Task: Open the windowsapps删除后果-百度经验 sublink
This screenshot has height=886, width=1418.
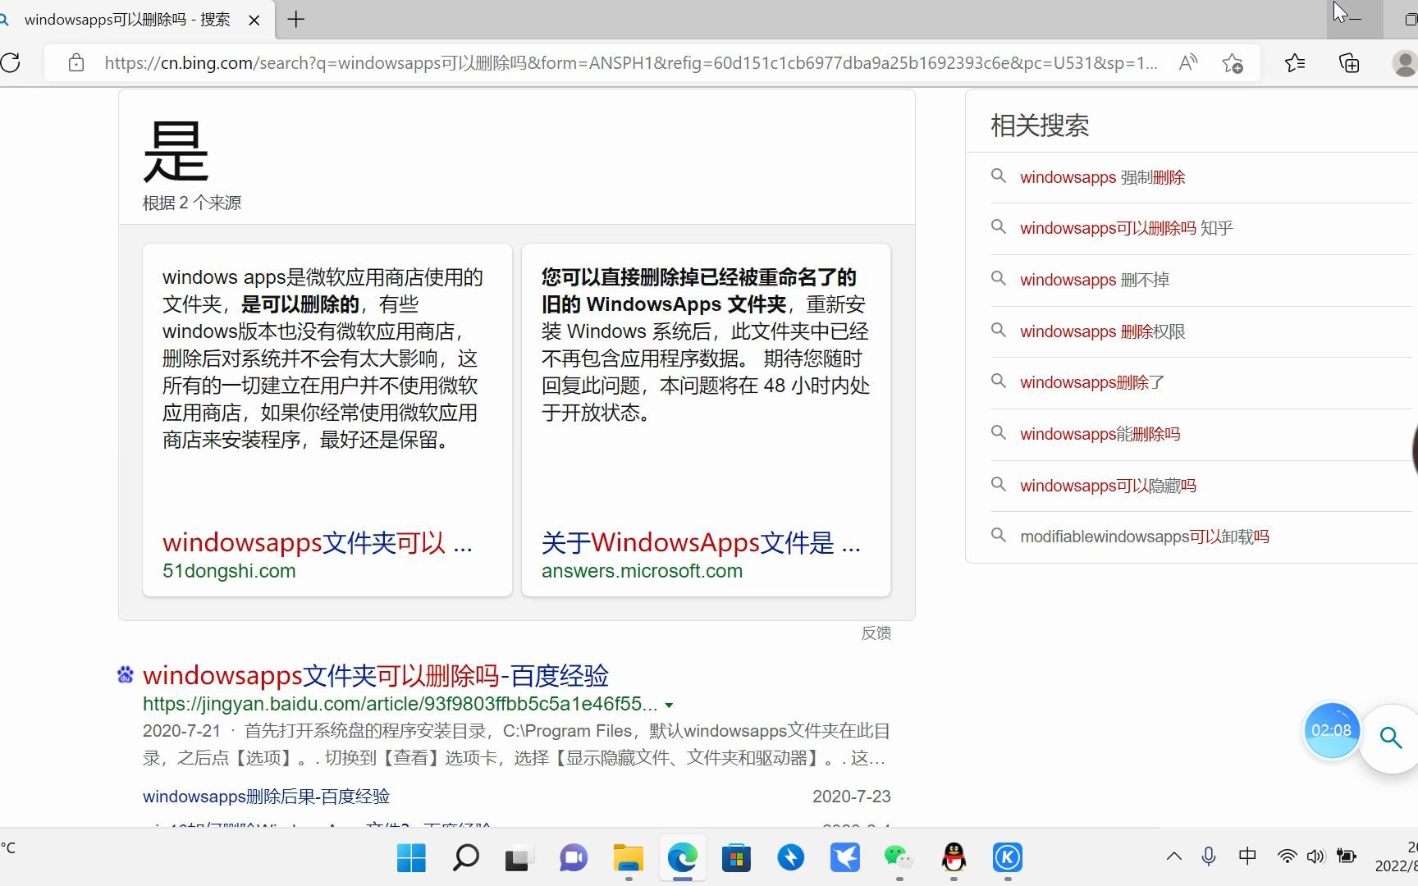Action: tap(266, 796)
